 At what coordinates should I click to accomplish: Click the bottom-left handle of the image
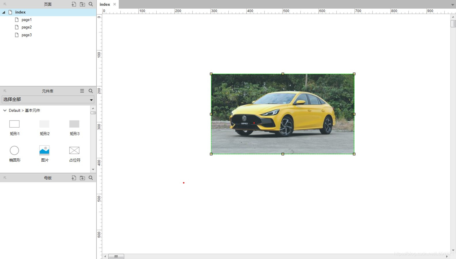pyautogui.click(x=211, y=154)
